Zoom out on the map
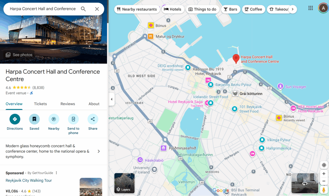Viewport: 329px width, 196px height. pos(324,181)
